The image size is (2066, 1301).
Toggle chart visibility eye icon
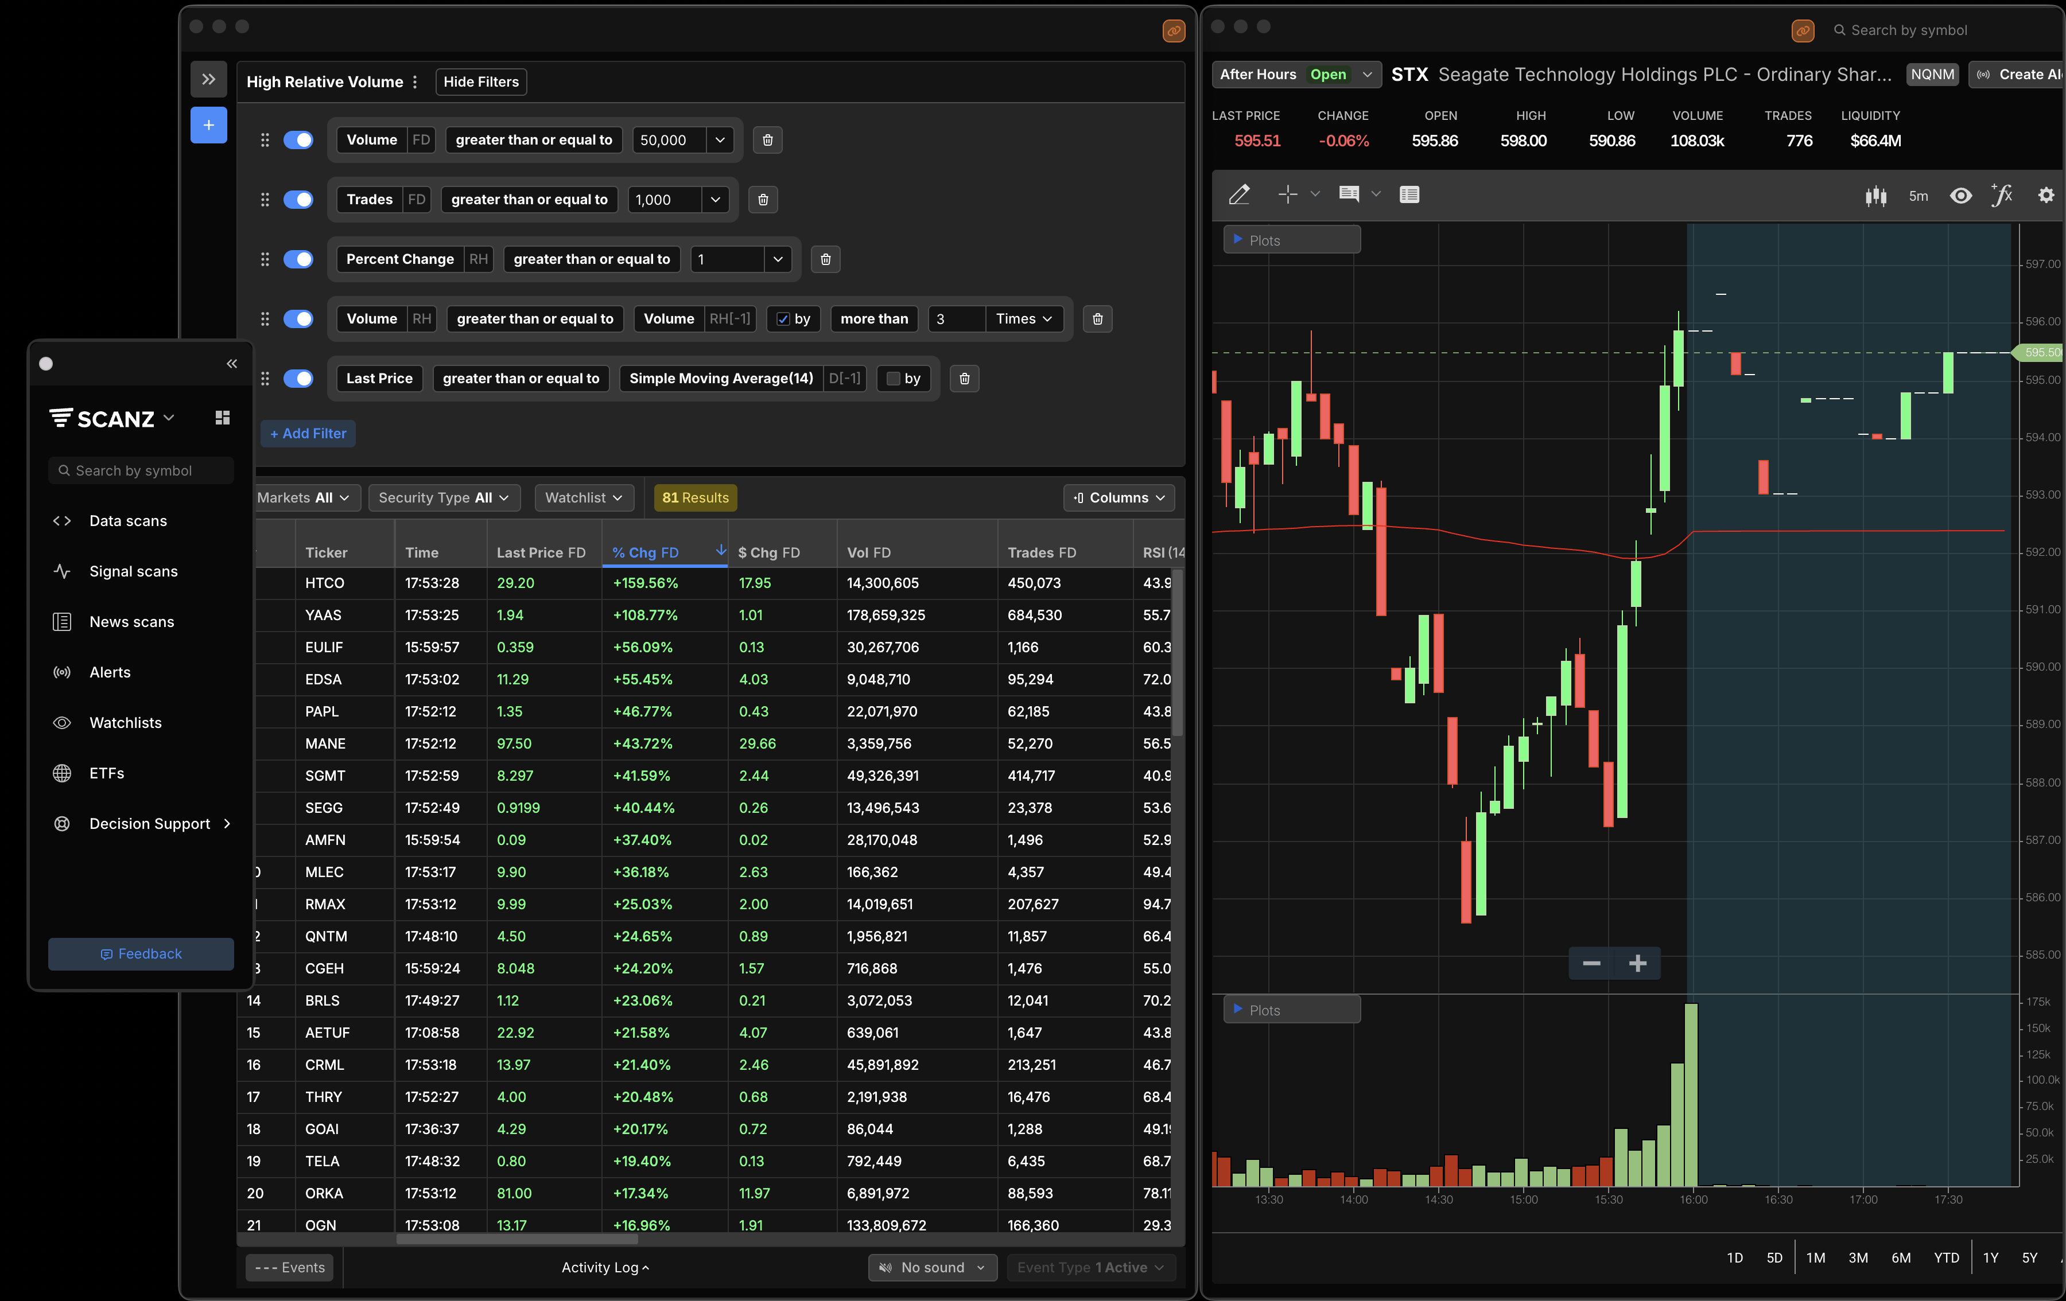click(x=1960, y=196)
